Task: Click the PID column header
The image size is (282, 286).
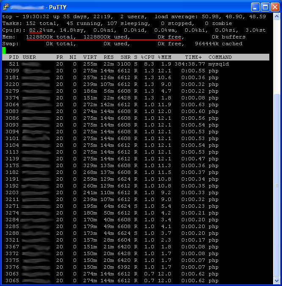Action: [x=14, y=57]
